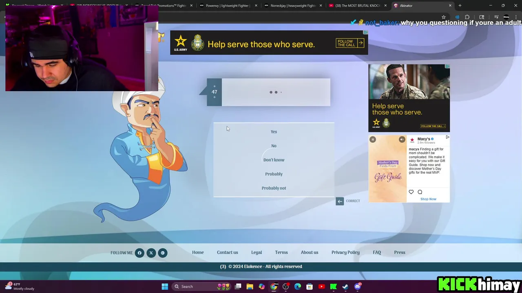This screenshot has width=522, height=293.
Task: Open the About us footer link
Action: click(x=310, y=252)
